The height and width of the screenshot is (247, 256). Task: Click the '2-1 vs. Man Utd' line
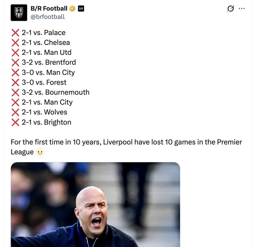click(46, 52)
